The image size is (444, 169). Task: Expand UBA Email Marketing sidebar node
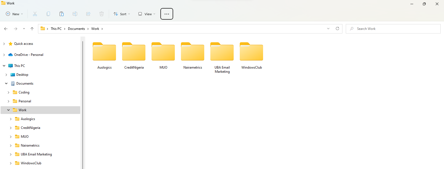tap(11, 154)
